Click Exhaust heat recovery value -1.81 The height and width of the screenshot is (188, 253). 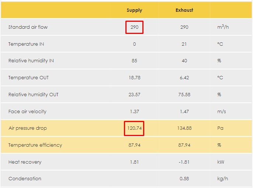184,162
